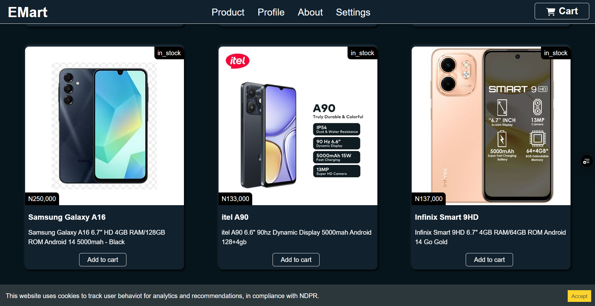Image resolution: width=595 pixels, height=306 pixels.
Task: Open the Infinix Smart 9HD product image
Action: click(x=491, y=126)
